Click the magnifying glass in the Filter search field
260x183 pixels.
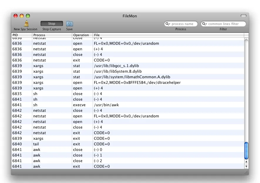(x=204, y=24)
